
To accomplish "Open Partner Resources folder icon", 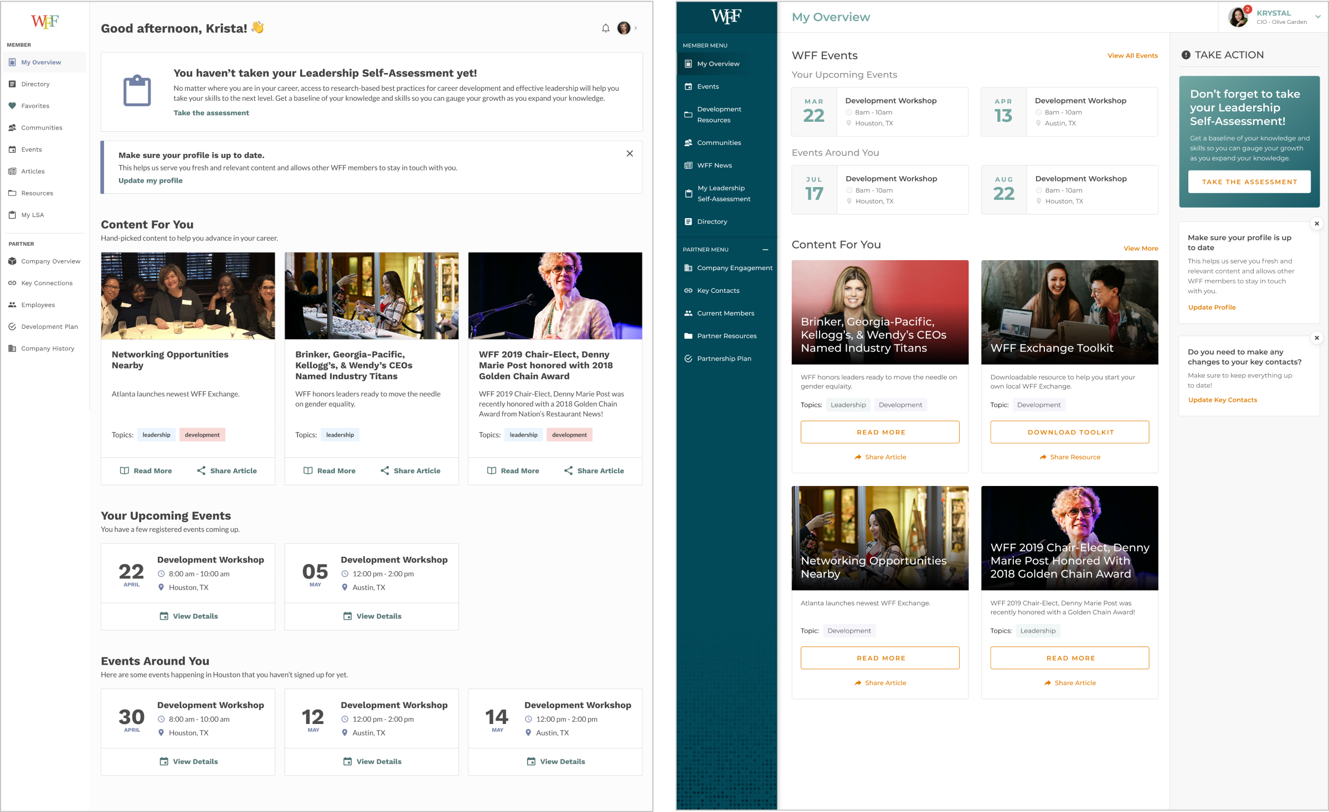I will pos(688,336).
